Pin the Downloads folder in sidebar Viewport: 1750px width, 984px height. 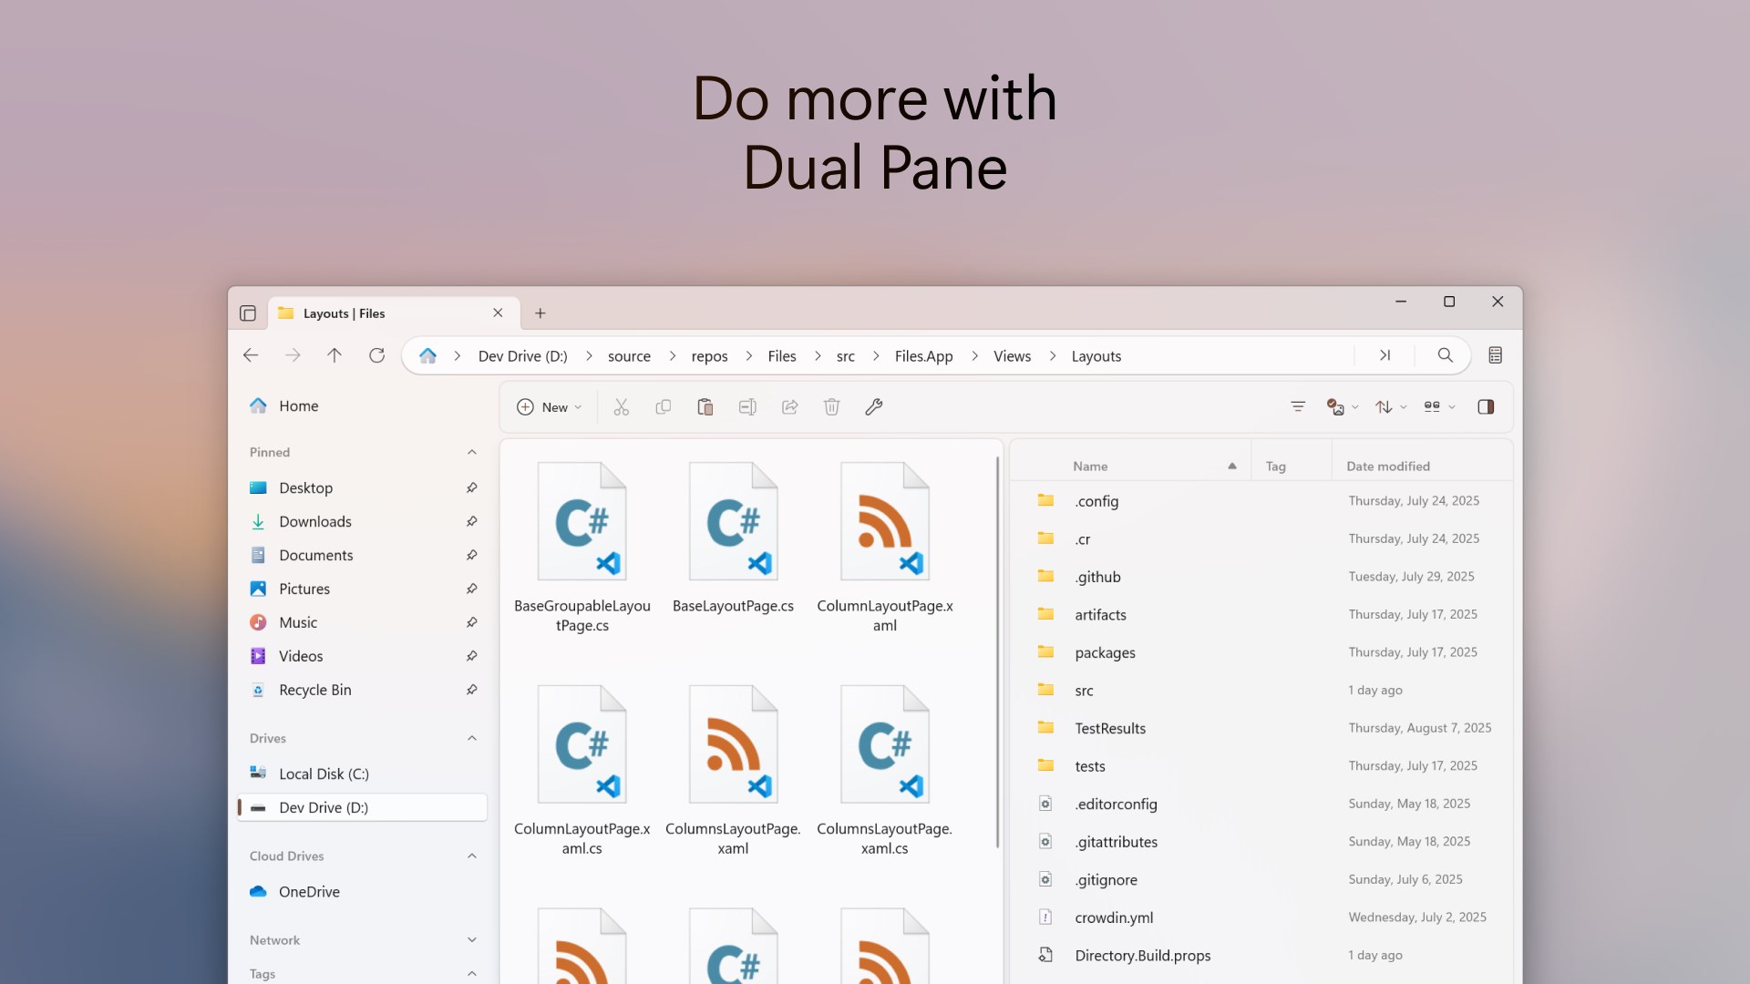click(471, 521)
